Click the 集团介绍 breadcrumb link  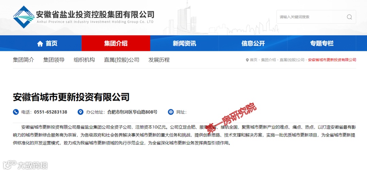268,60
